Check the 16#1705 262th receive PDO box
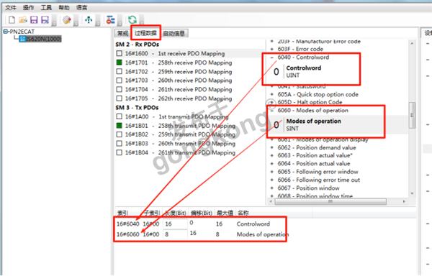 (119, 98)
